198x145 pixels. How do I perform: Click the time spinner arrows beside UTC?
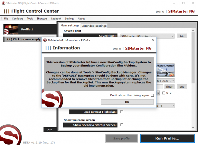point(158,93)
